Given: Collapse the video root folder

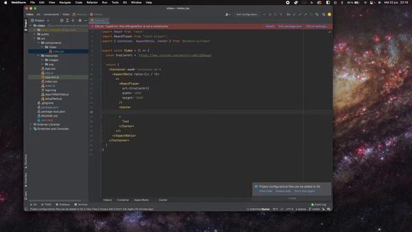Looking at the screenshot, I should click(31, 26).
